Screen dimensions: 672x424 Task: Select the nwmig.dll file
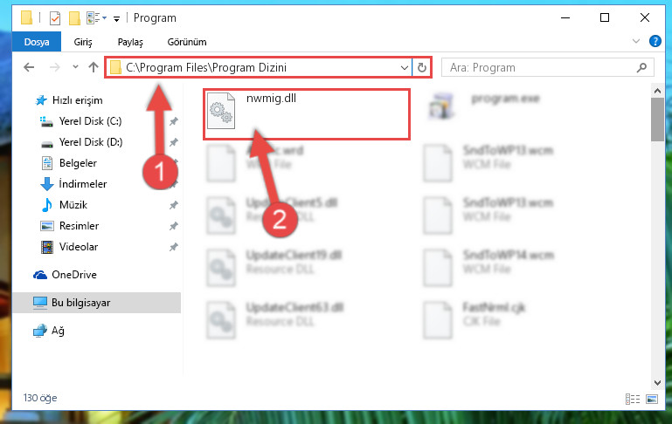point(307,114)
